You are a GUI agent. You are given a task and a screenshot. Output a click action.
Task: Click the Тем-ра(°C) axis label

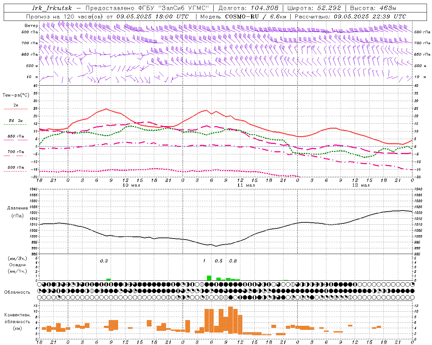pyautogui.click(x=16, y=95)
